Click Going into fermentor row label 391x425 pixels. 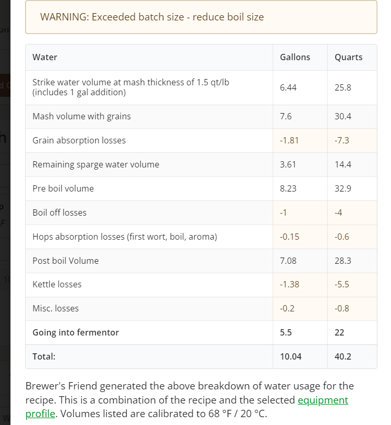pyautogui.click(x=75, y=332)
